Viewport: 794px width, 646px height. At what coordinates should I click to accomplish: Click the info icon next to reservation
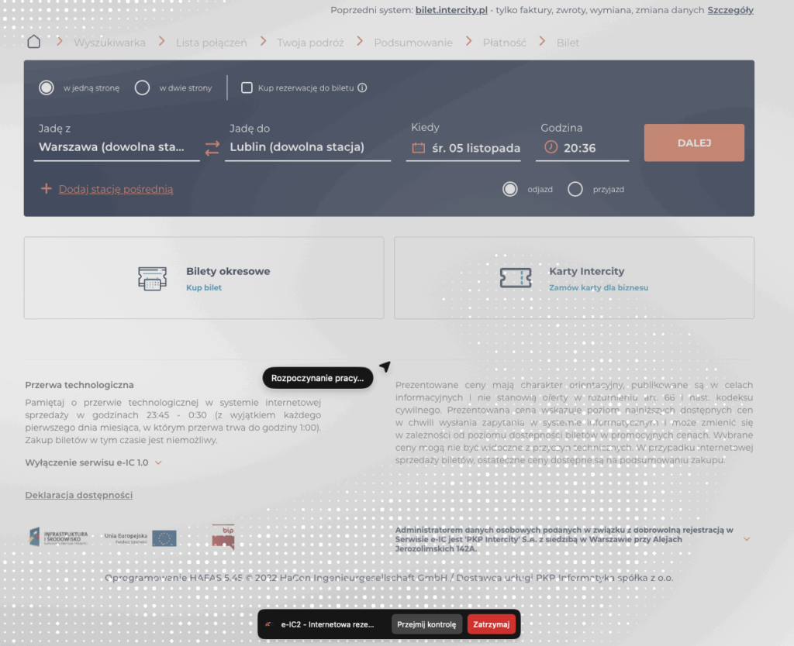(362, 88)
